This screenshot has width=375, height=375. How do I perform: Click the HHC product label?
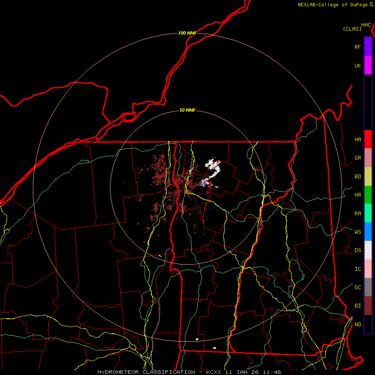tap(366, 25)
